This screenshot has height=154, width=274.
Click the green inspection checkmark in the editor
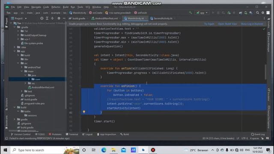pyautogui.click(x=264, y=29)
